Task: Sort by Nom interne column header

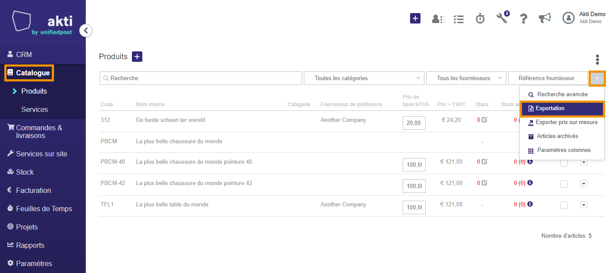Action: point(150,104)
